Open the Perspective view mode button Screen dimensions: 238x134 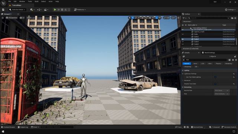point(12,18)
